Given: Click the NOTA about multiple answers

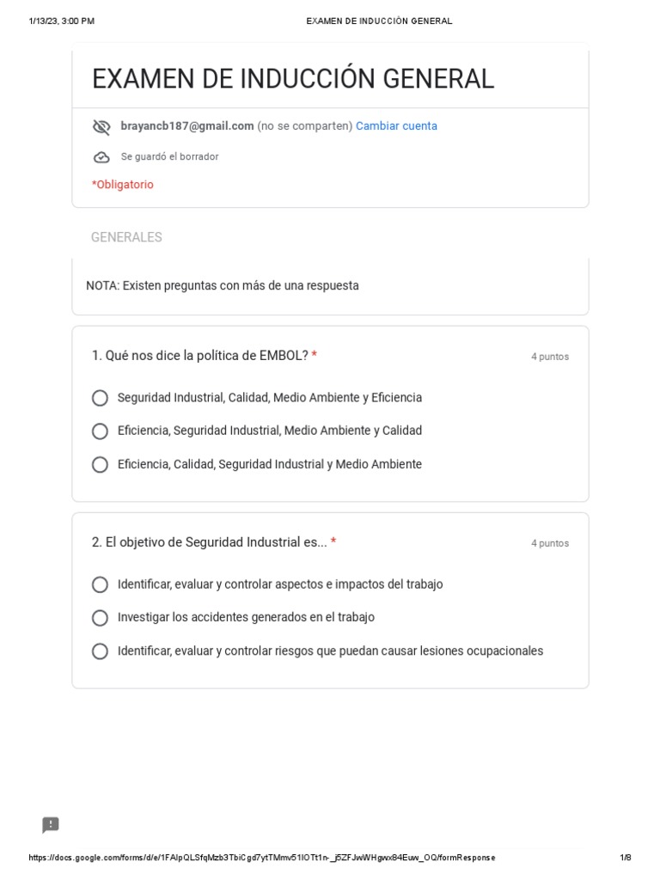Looking at the screenshot, I should (x=223, y=285).
